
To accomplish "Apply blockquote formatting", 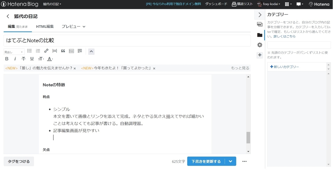I will pyautogui.click(x=63, y=51).
